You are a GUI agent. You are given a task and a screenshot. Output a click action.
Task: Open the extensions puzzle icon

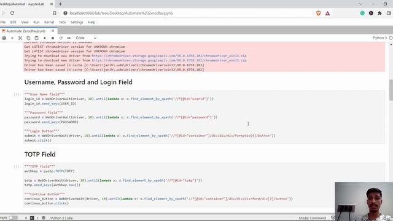379,13
